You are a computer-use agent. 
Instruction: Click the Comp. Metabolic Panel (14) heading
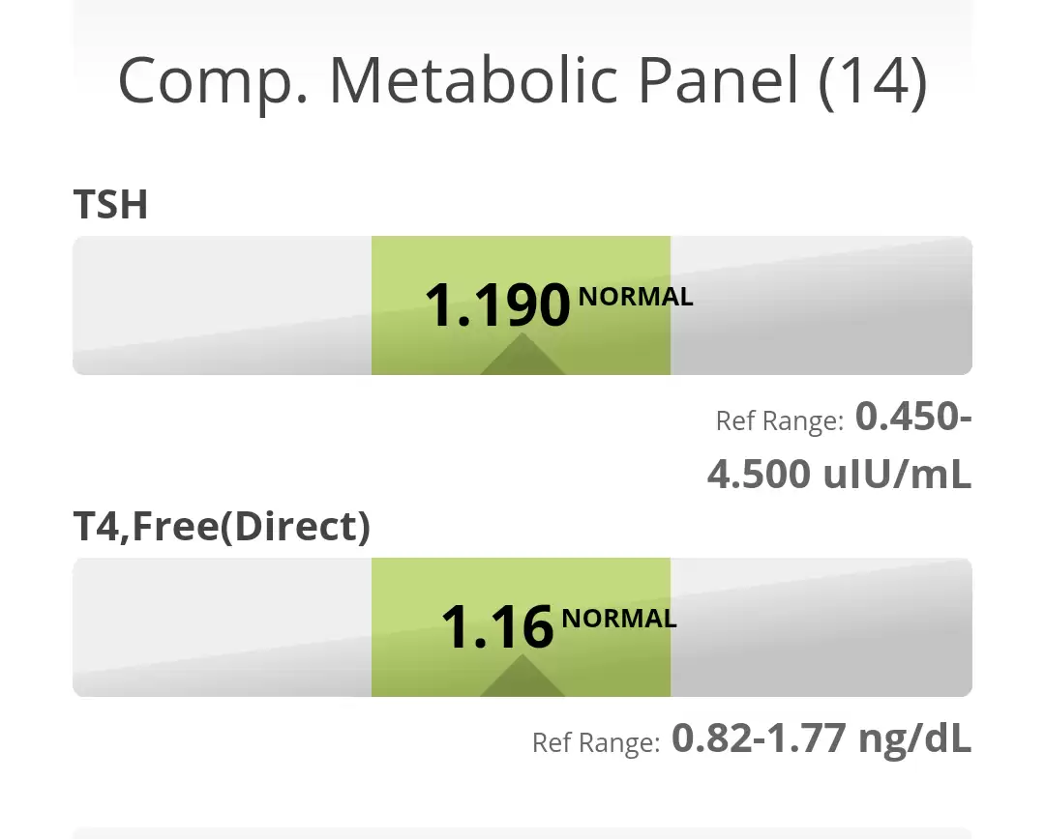point(522,81)
